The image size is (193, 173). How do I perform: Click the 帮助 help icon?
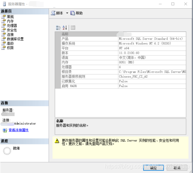click(72, 13)
